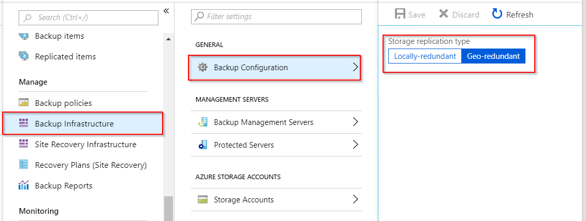Collapse the left sidebar with double chevron
The width and height of the screenshot is (586, 221).
click(166, 11)
